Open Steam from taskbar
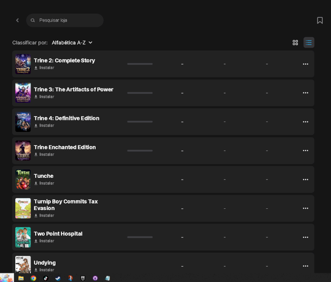Viewport: 331px width, 282px height. click(x=58, y=278)
